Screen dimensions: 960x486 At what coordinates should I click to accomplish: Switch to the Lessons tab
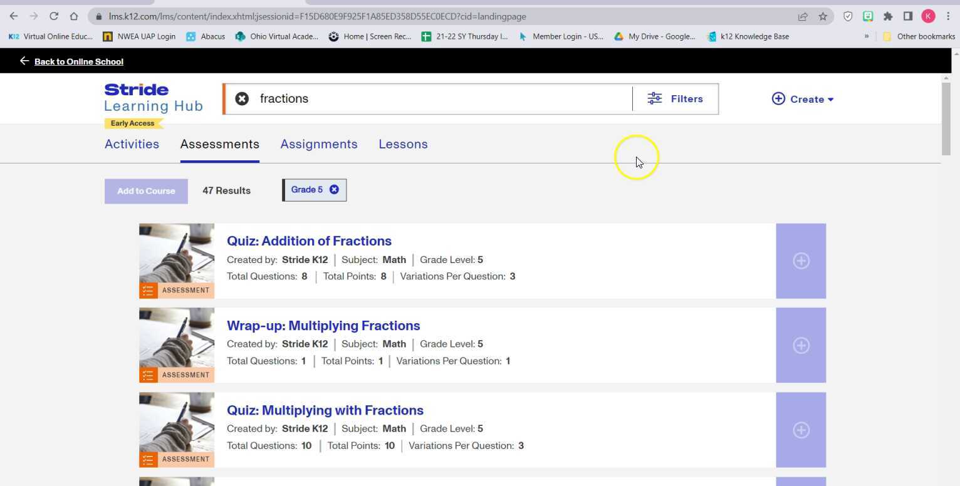[x=403, y=144]
